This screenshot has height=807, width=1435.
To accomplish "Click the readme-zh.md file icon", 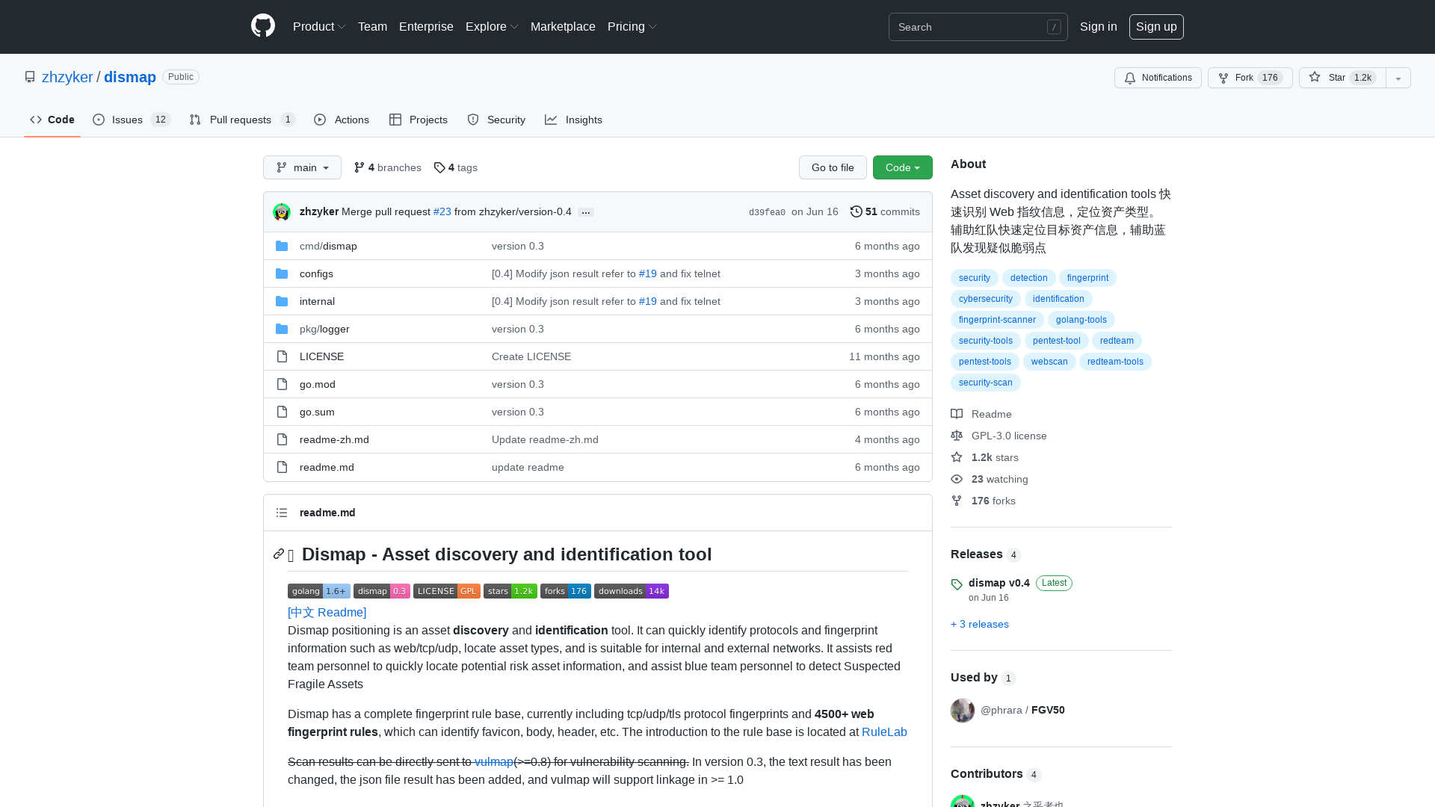I will point(282,439).
